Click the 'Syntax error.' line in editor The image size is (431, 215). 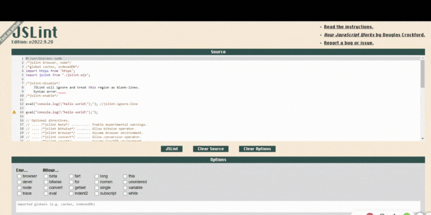(x=46, y=91)
